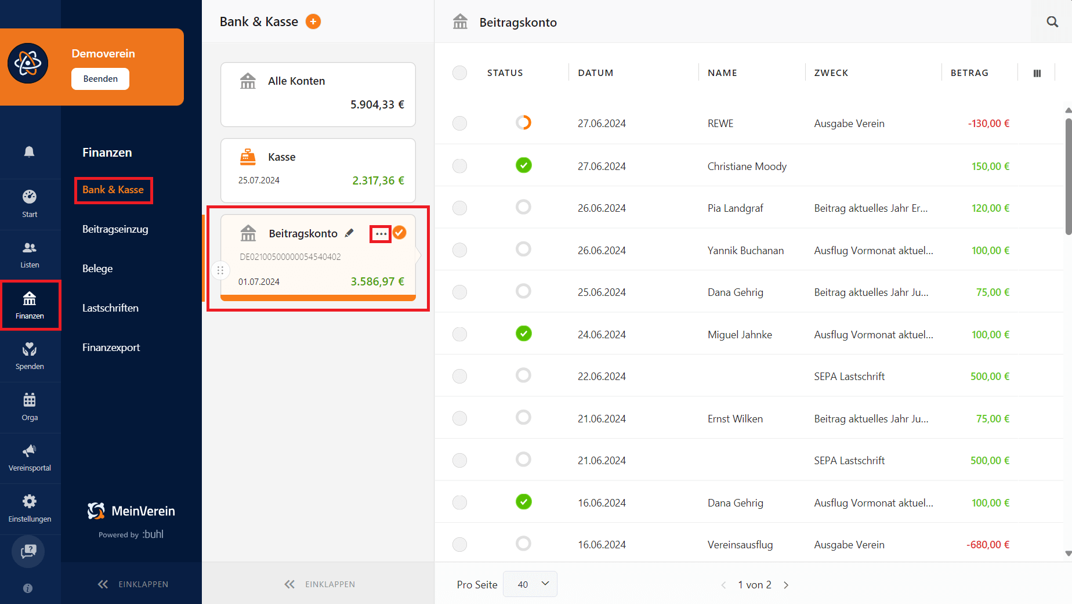Click green check status for Miguel Jahnke
This screenshot has height=604, width=1072.
(x=523, y=334)
